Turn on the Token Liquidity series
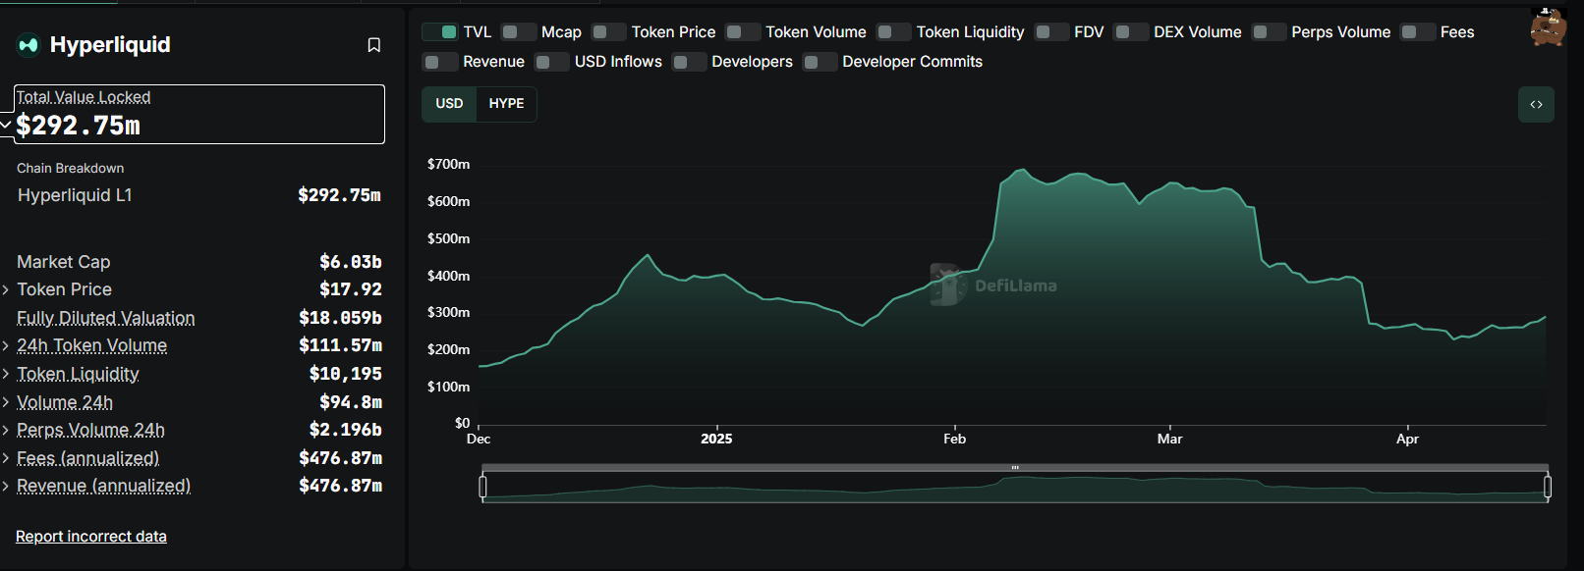1584x571 pixels. click(x=894, y=32)
